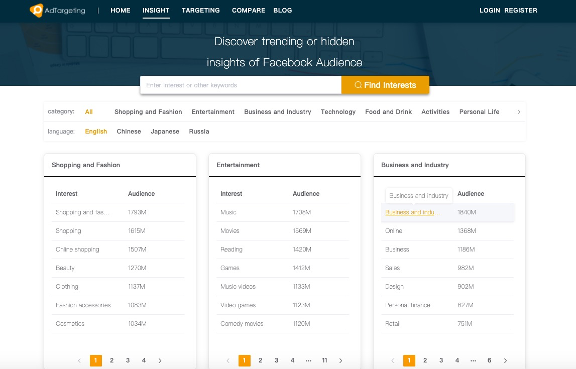The height and width of the screenshot is (369, 576).
Task: Go to page 2 of Entertainment
Action: [x=261, y=360]
